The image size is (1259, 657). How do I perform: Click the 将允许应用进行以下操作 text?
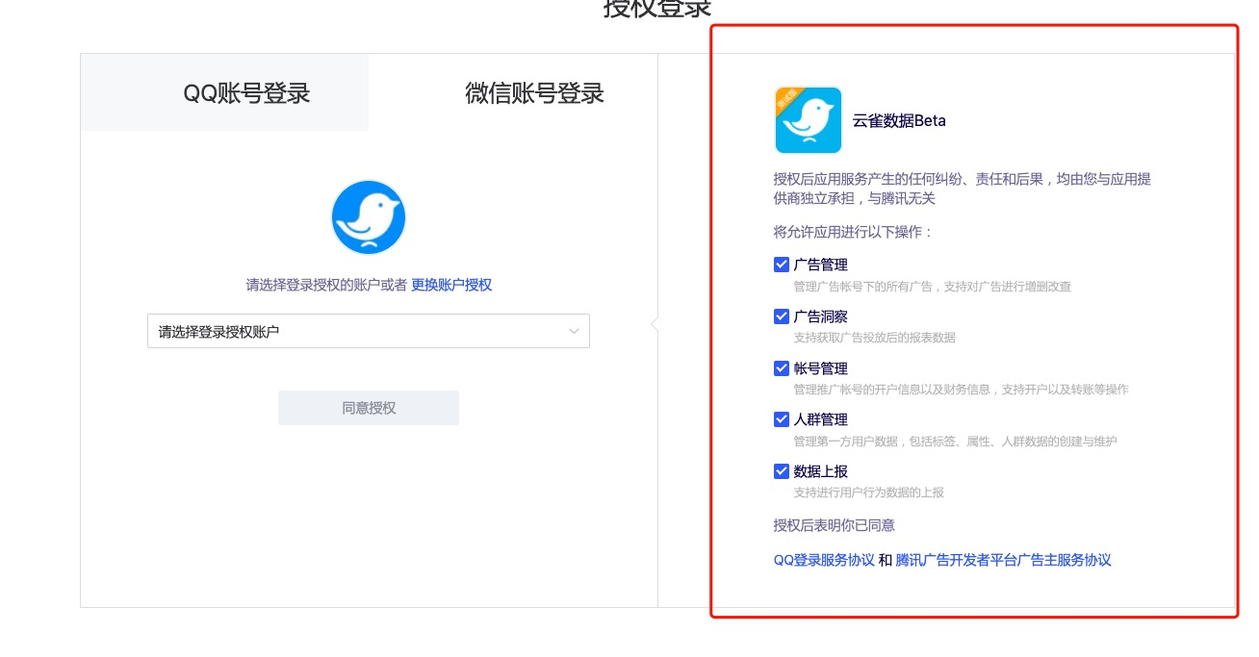(x=853, y=232)
